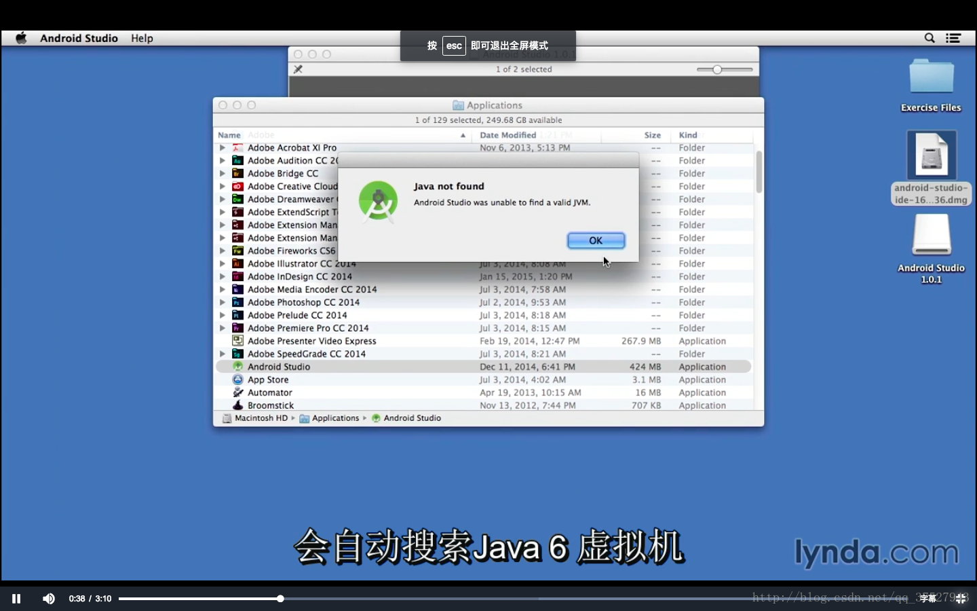Expand Adobe Dreamweaver folder
This screenshot has height=611, width=977.
[x=222, y=199]
